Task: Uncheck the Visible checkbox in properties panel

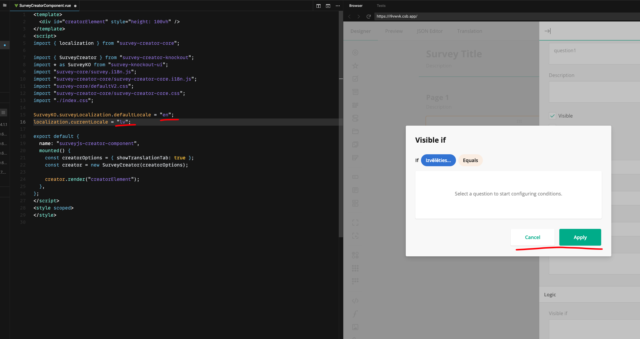Action: click(552, 116)
